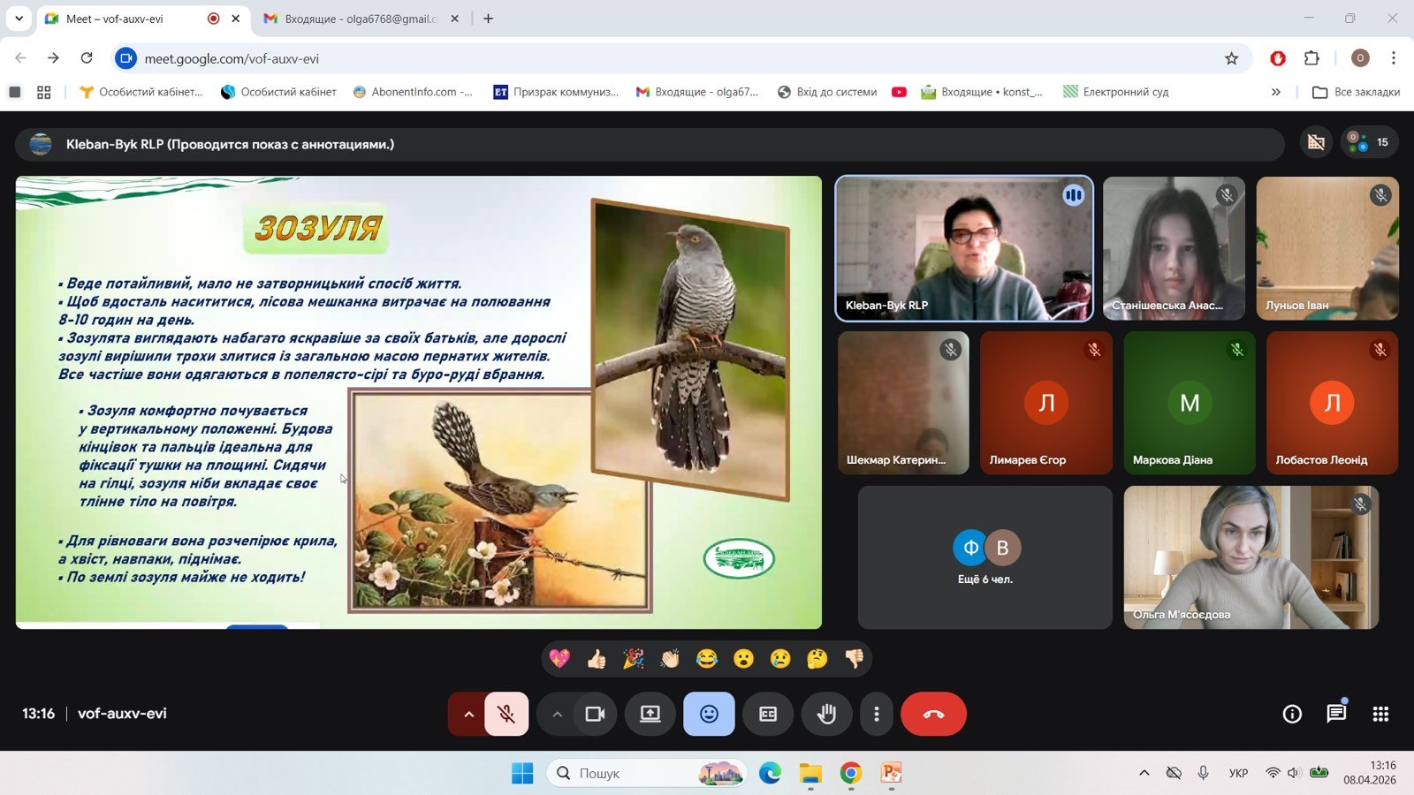The image size is (1414, 795).
Task: Open the meeting chat panel
Action: (1336, 714)
